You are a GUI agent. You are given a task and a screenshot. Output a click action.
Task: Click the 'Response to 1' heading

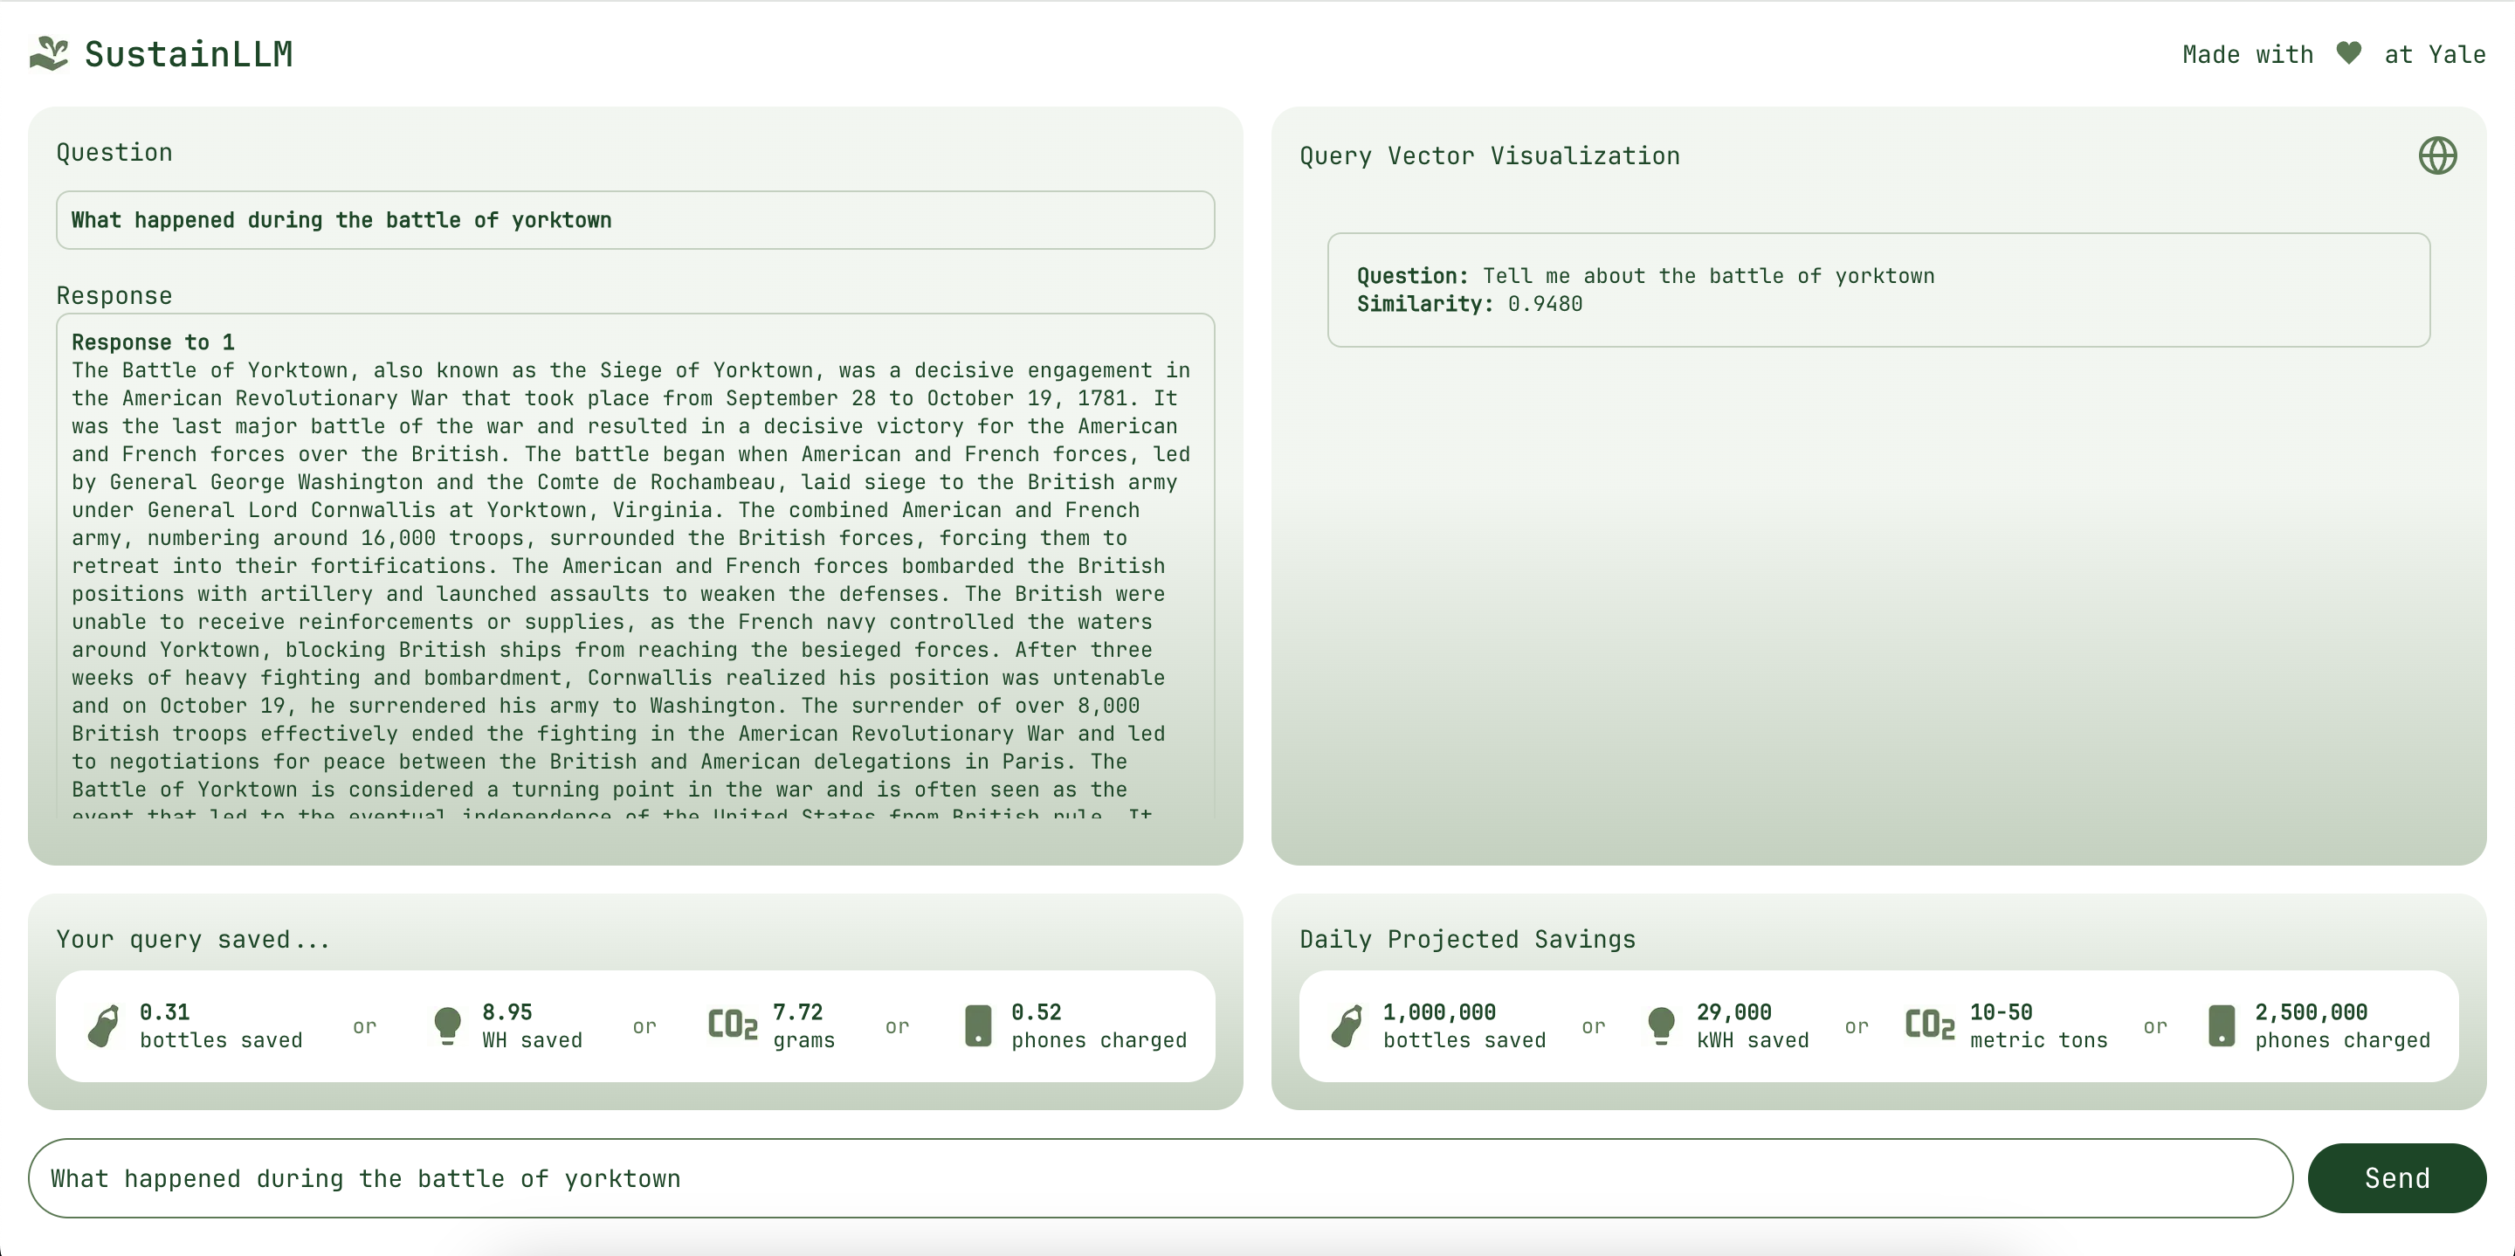tap(152, 342)
